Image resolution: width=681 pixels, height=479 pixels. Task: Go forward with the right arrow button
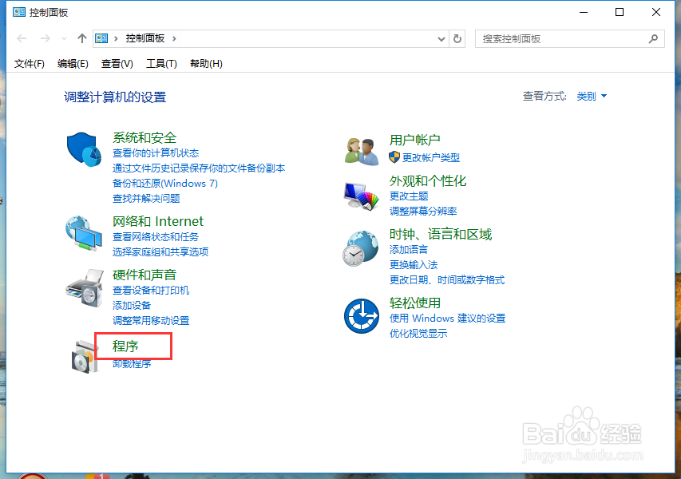pyautogui.click(x=46, y=38)
